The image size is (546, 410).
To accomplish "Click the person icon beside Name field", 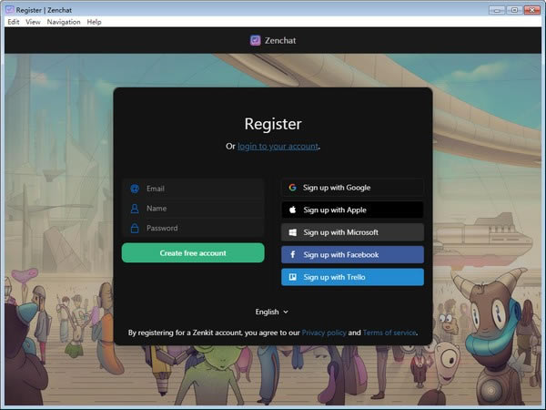I will click(x=135, y=209).
